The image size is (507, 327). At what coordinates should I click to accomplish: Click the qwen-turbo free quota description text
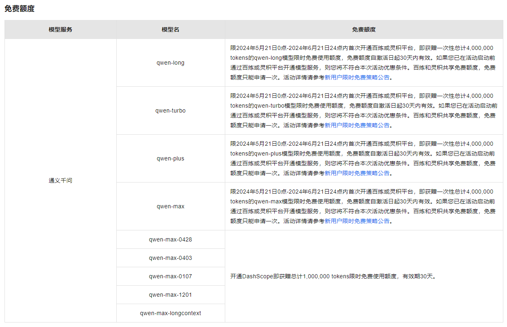click(x=364, y=111)
